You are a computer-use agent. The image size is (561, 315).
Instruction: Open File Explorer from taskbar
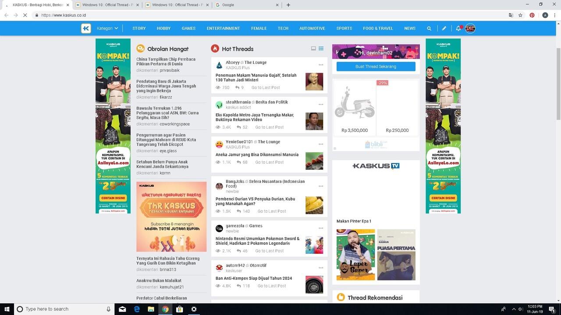coord(151,309)
